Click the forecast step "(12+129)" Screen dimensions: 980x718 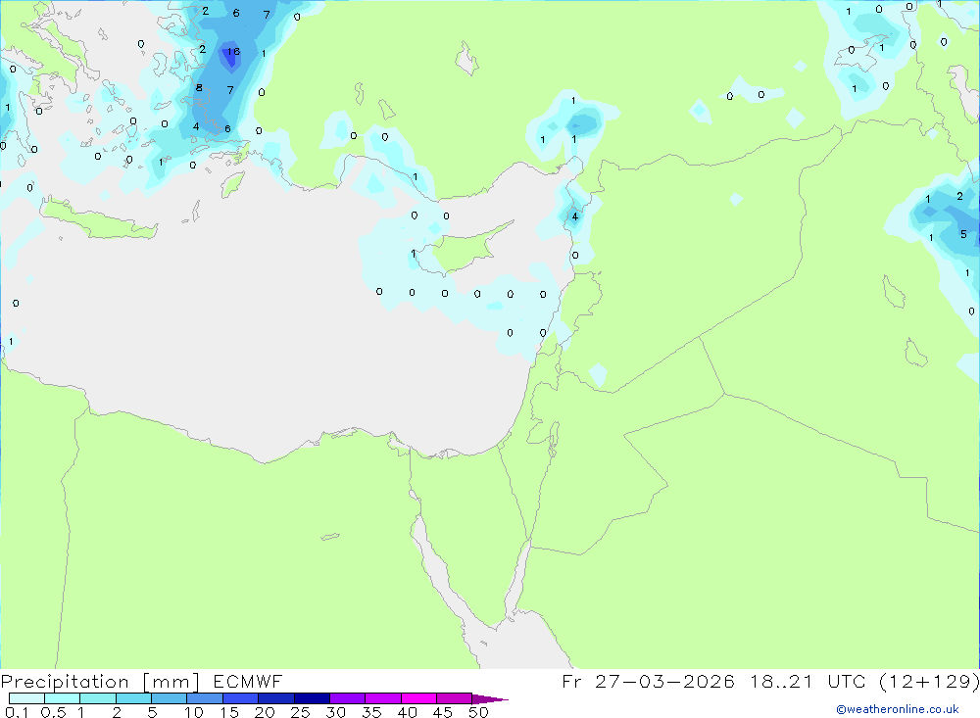tap(929, 681)
